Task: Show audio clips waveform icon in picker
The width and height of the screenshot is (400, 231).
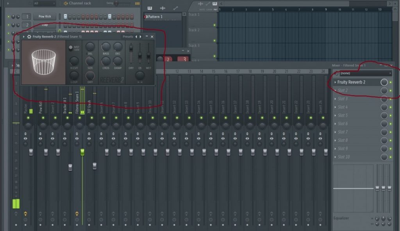Action: pyautogui.click(x=162, y=8)
